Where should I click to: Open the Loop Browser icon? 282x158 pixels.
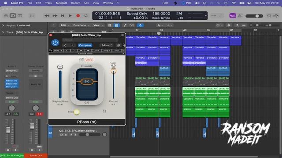click(x=276, y=16)
